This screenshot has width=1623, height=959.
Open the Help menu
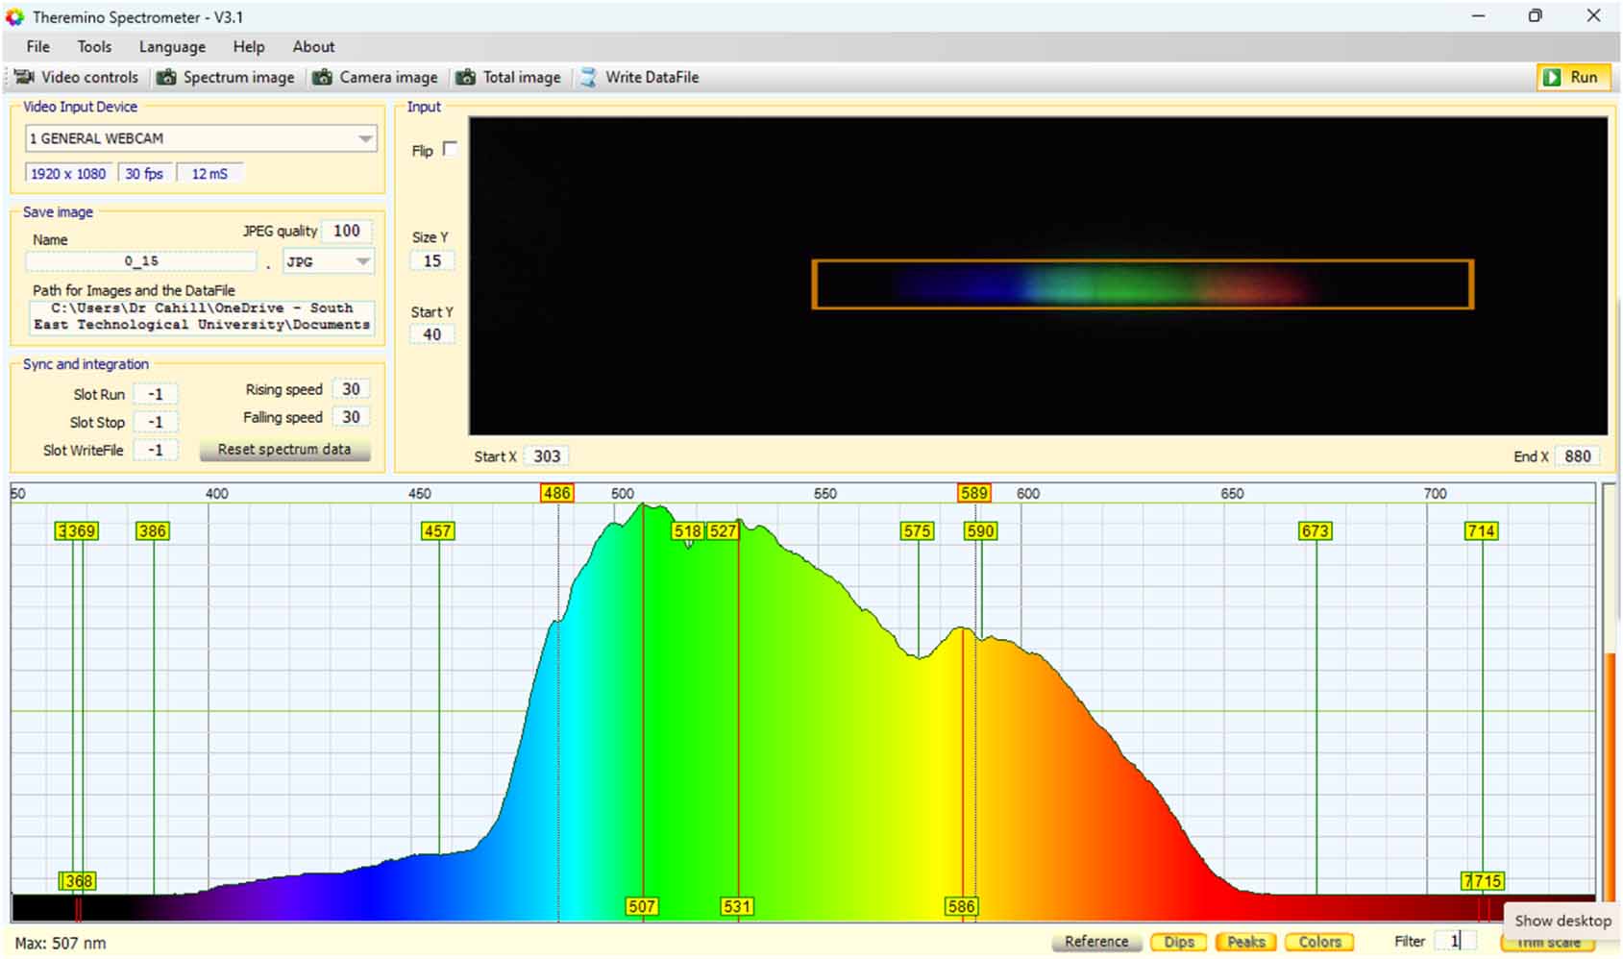click(x=248, y=46)
